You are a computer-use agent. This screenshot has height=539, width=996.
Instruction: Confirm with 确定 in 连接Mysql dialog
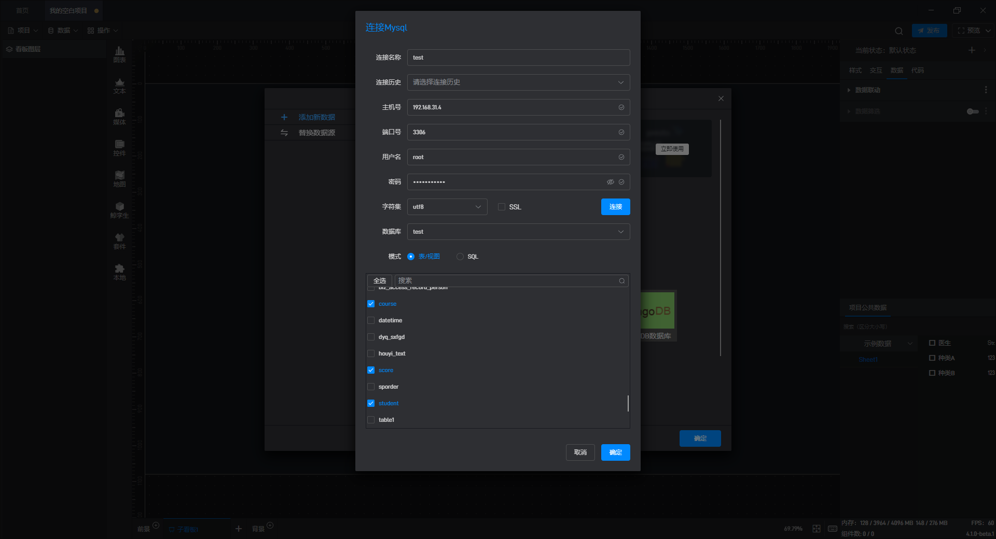(616, 452)
